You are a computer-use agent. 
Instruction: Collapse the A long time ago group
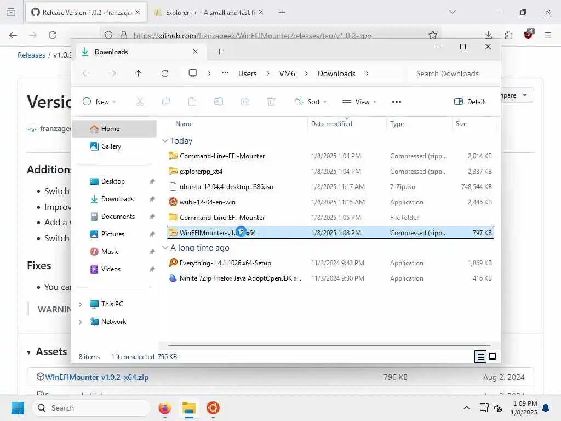tap(165, 248)
